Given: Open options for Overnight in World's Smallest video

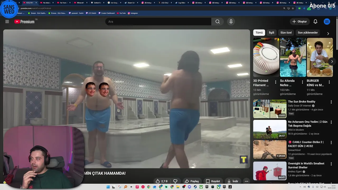Looking at the screenshot, I should click(331, 164).
